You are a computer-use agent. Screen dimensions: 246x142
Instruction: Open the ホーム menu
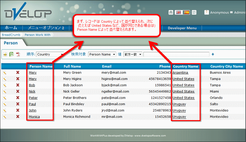click(x=11, y=28)
